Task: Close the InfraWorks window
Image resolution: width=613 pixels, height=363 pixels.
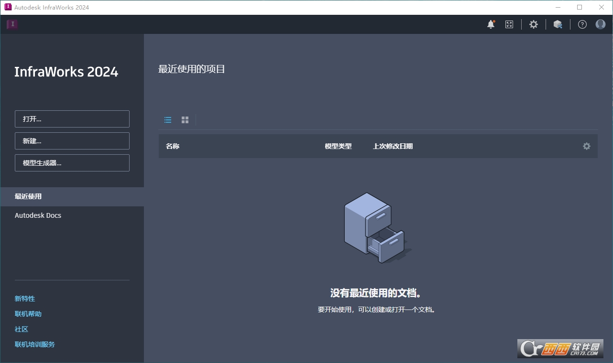Action: [x=602, y=7]
